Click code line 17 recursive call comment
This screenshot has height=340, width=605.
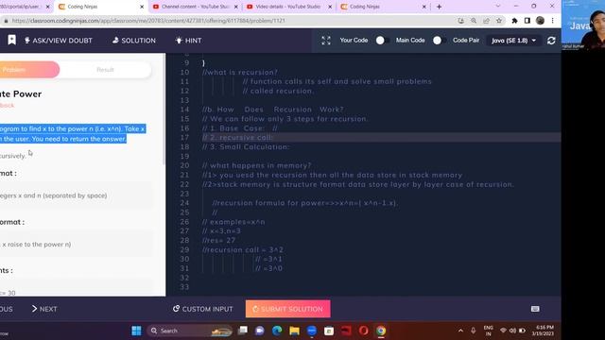237,138
